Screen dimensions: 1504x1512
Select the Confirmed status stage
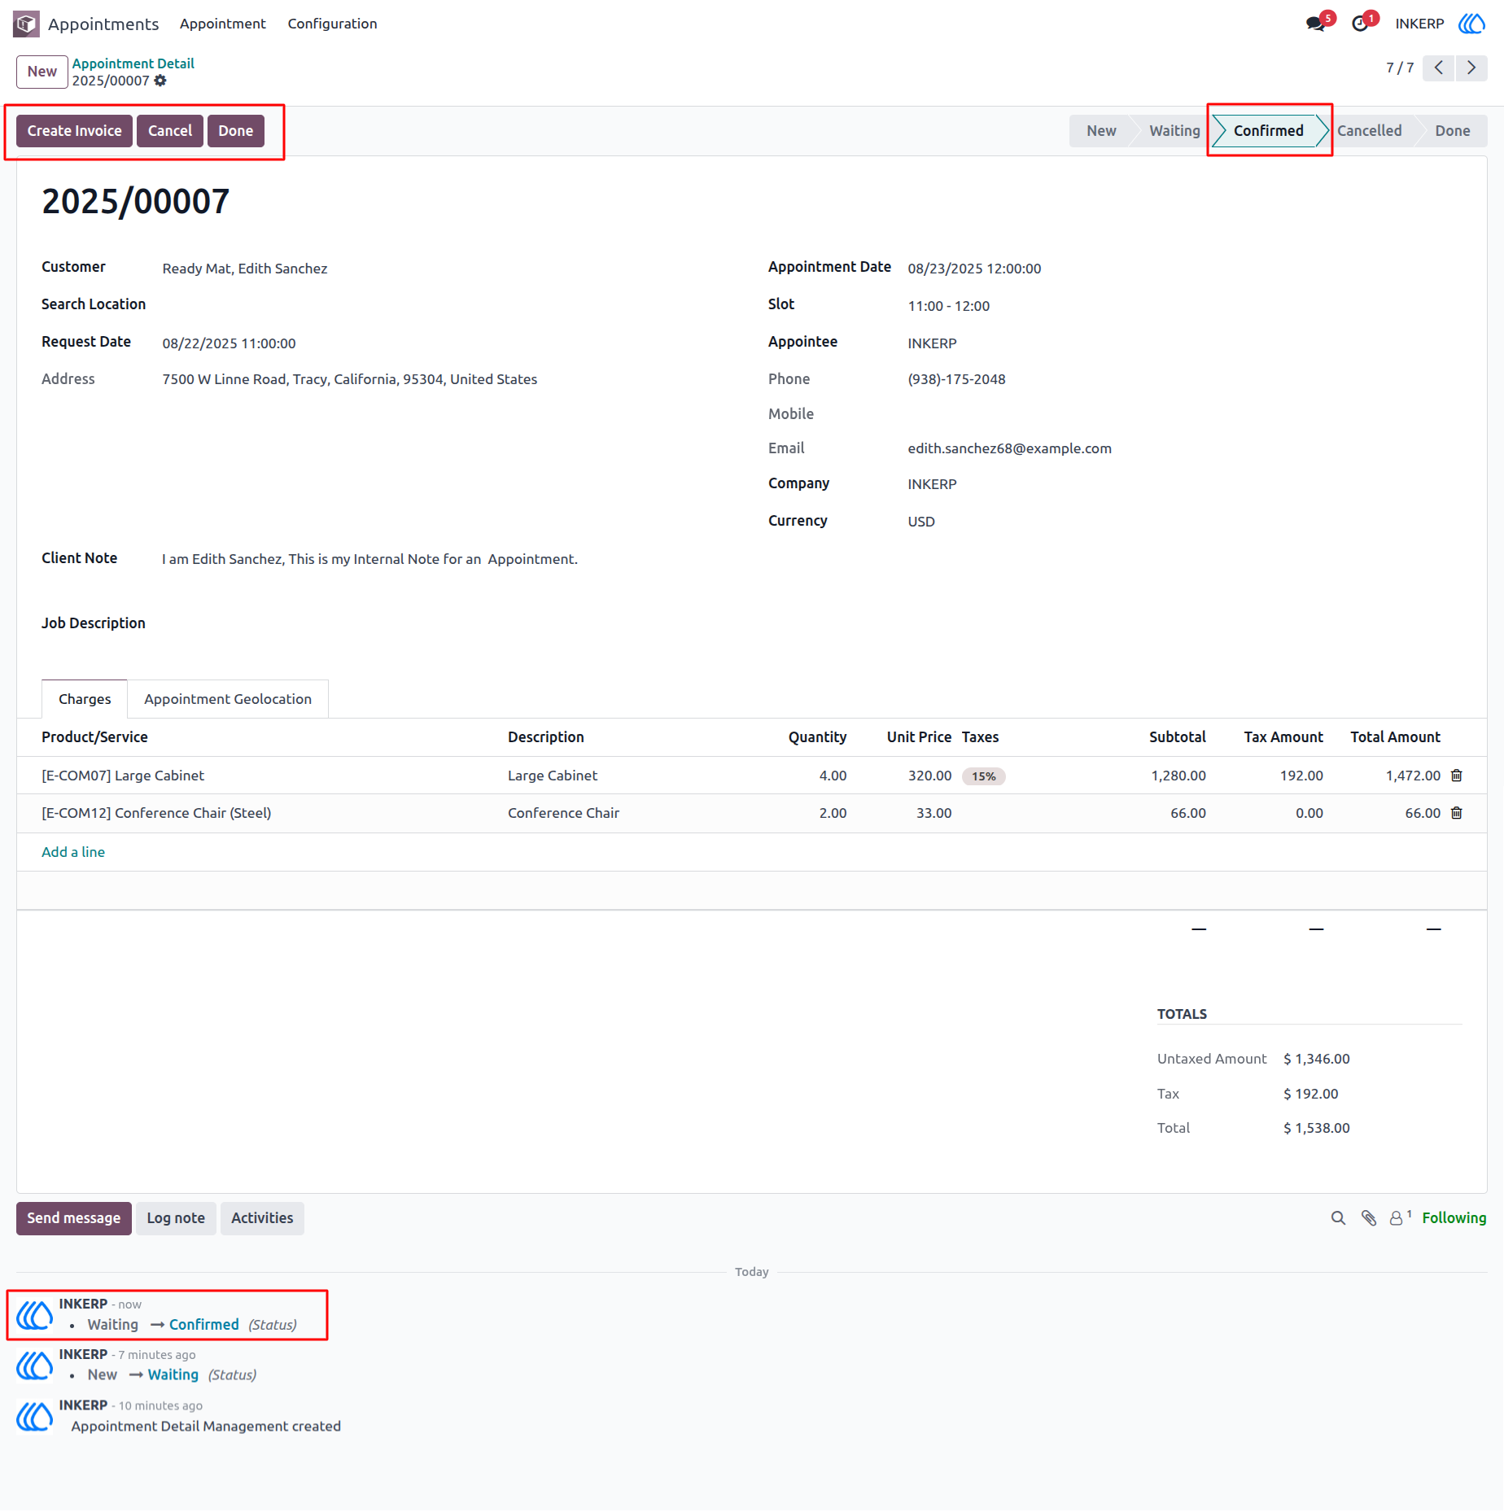pos(1268,131)
